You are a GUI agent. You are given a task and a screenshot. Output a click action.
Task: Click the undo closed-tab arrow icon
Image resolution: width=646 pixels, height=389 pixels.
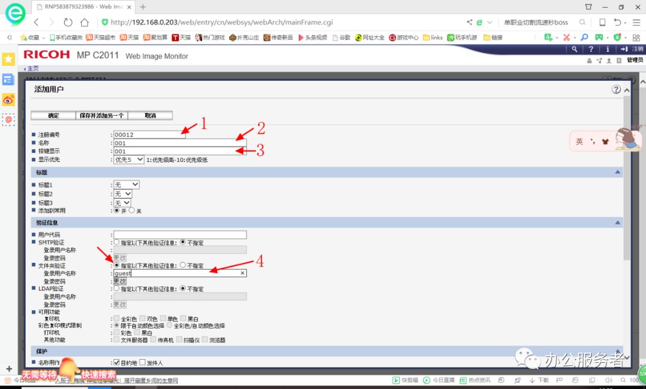pyautogui.click(x=617, y=22)
